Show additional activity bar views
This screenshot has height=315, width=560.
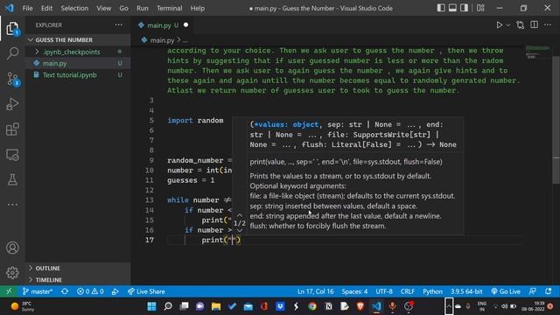click(x=12, y=205)
